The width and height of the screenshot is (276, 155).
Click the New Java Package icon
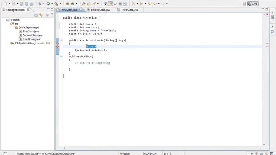tap(67, 4)
